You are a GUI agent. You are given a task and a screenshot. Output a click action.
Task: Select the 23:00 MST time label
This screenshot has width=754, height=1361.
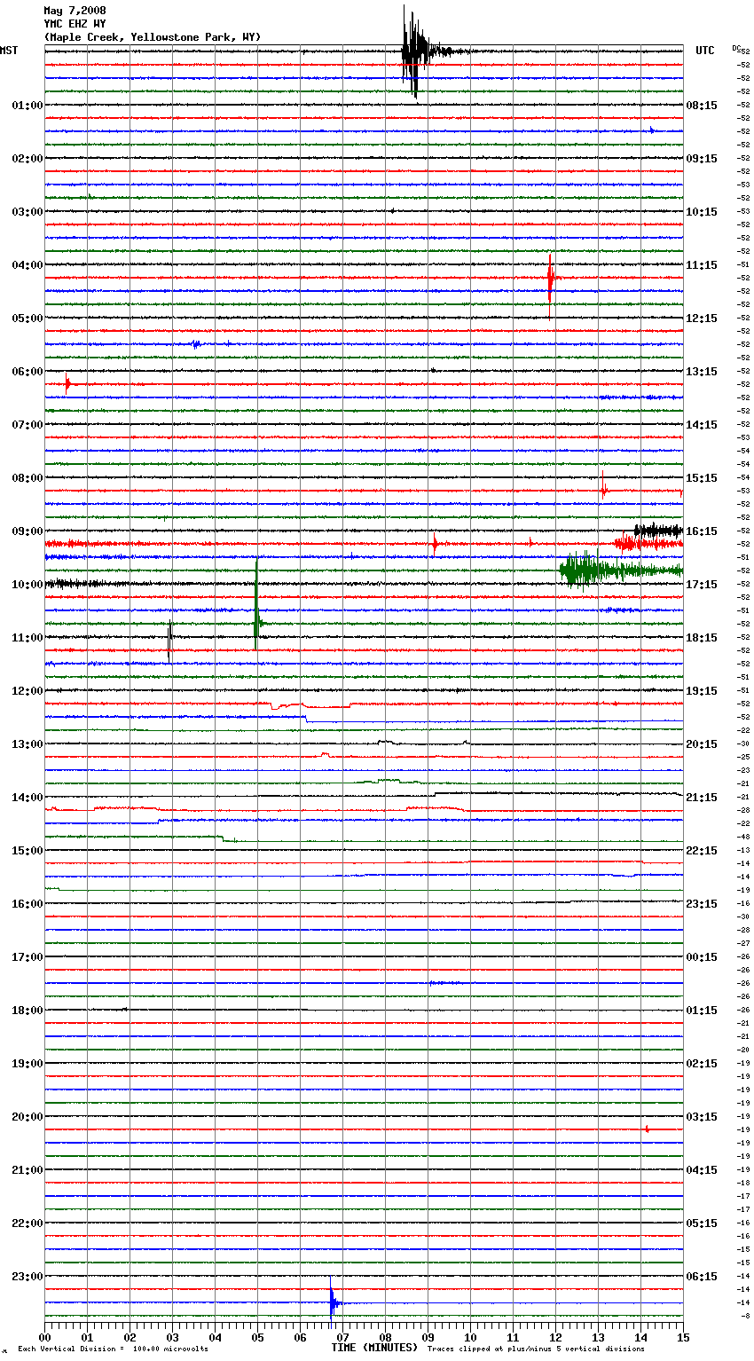pos(27,1277)
